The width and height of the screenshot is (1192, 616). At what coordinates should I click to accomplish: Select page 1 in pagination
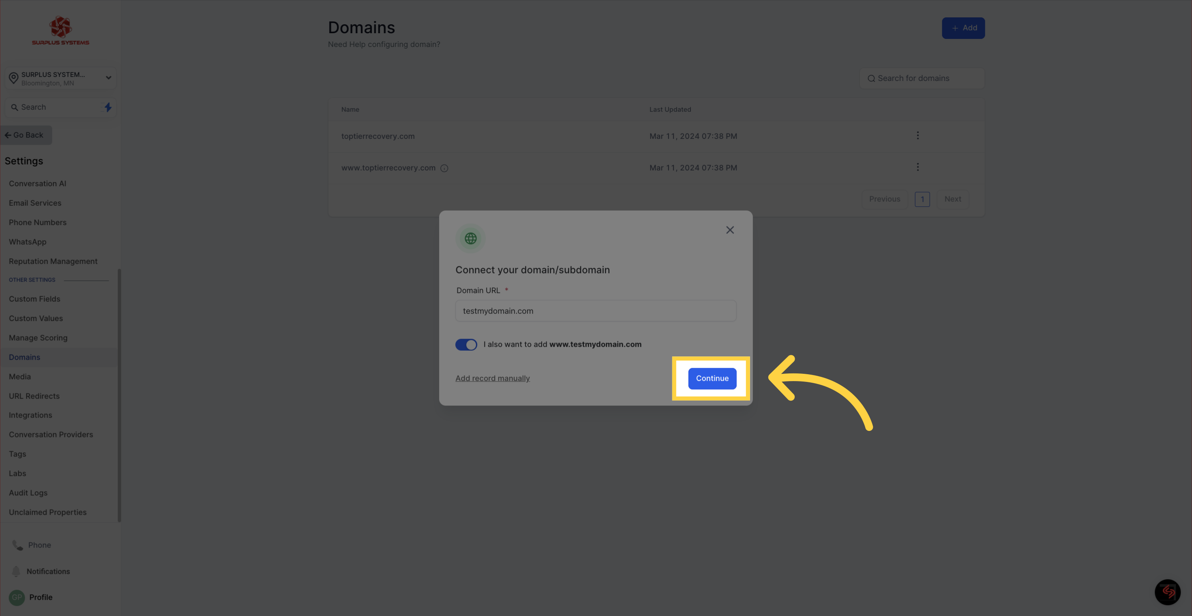(922, 199)
